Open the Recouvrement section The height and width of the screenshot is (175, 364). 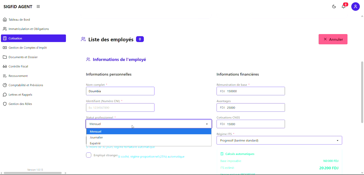[4, 75]
